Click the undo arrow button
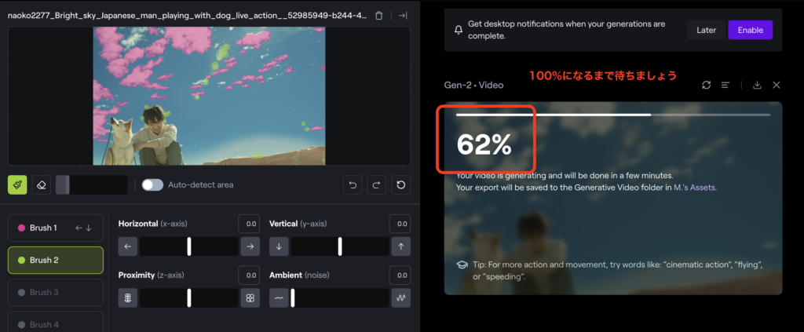804x332 pixels. [353, 185]
